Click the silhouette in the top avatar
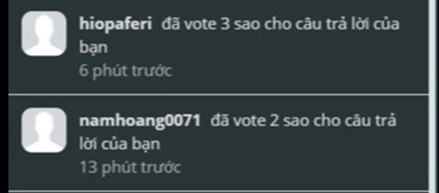The width and height of the screenshot is (439, 193). point(44,36)
